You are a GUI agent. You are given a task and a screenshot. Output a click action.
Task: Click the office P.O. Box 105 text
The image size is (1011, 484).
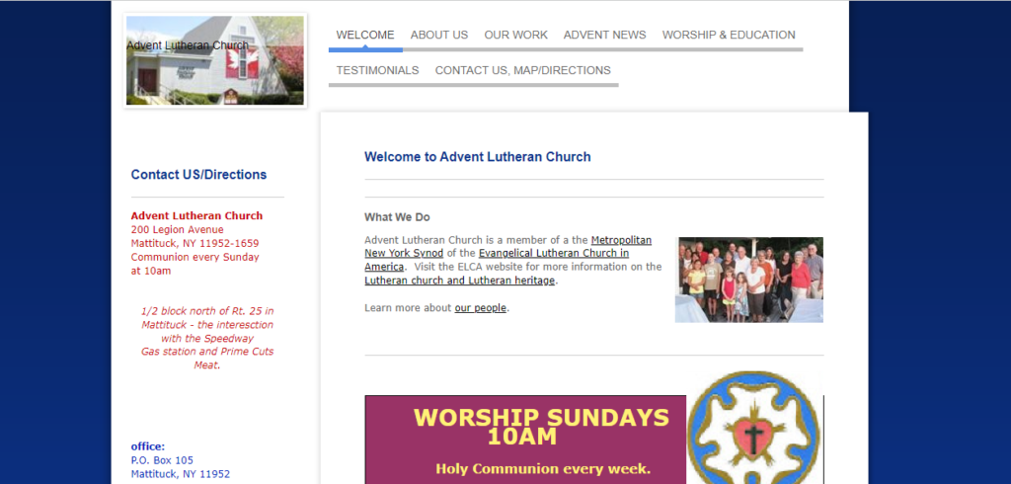(x=162, y=460)
